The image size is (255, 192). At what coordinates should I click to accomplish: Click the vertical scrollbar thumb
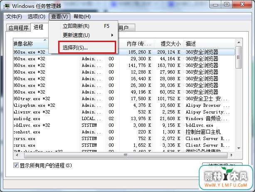[239, 57]
